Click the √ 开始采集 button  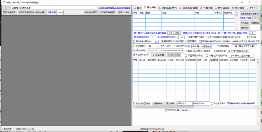159,55
